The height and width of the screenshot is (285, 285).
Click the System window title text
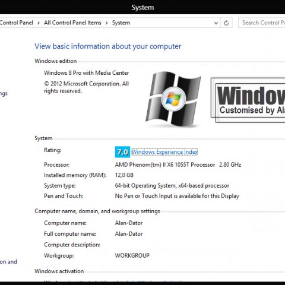(142, 8)
